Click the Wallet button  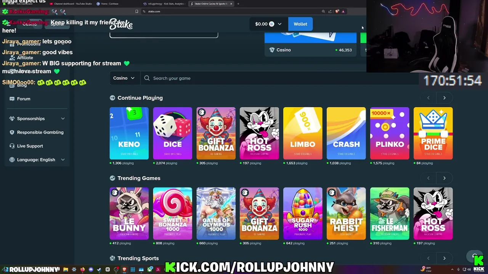point(300,24)
